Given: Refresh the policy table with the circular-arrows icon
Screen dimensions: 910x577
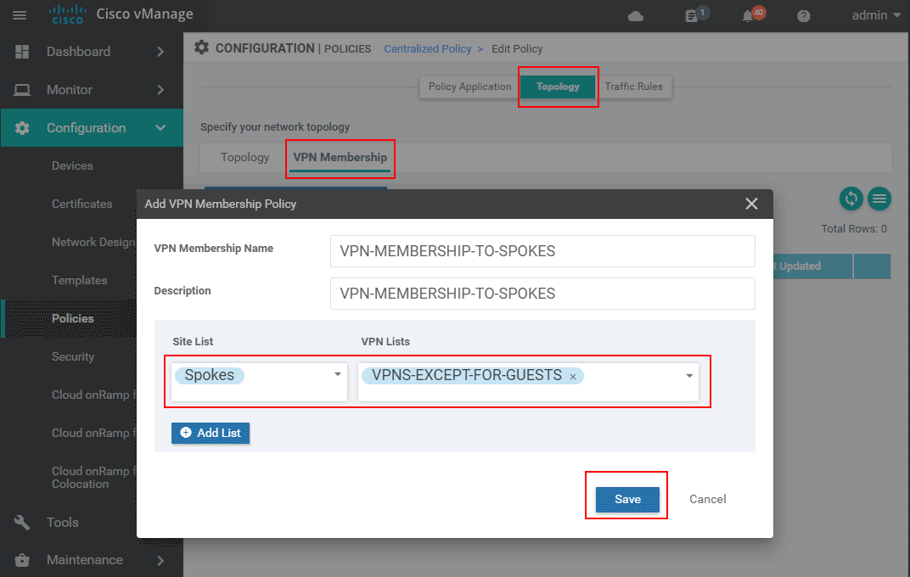Looking at the screenshot, I should (851, 199).
